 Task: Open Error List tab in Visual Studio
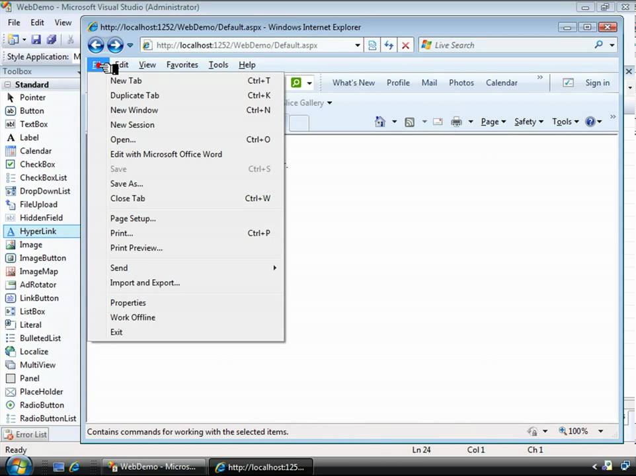point(25,434)
